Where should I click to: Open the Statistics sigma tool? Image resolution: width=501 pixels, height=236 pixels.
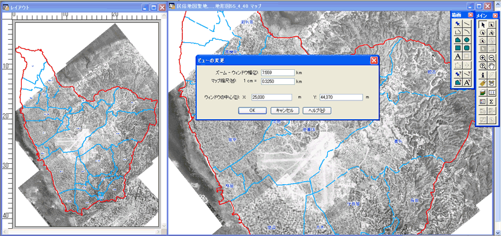point(492,102)
